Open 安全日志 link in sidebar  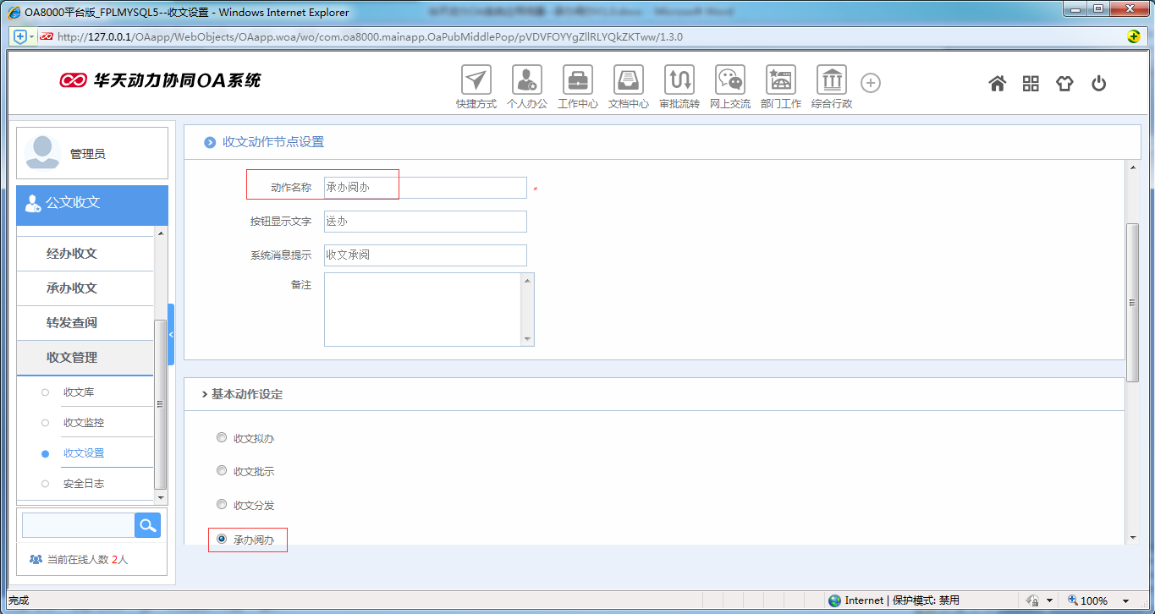coord(84,484)
